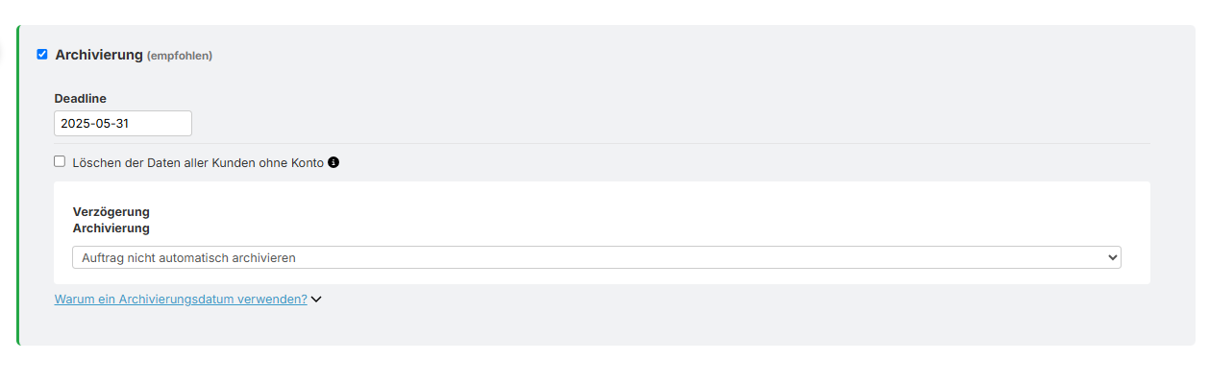Open the Warum ein Archivierungsdatum verwenden? link
The height and width of the screenshot is (384, 1209).
click(181, 300)
